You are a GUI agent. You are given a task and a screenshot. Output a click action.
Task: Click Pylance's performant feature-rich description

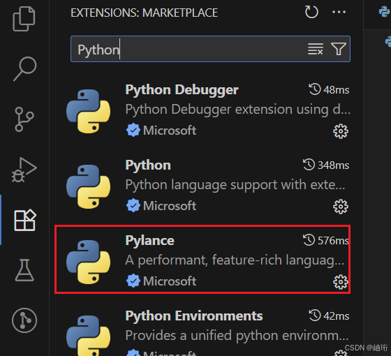(235, 260)
